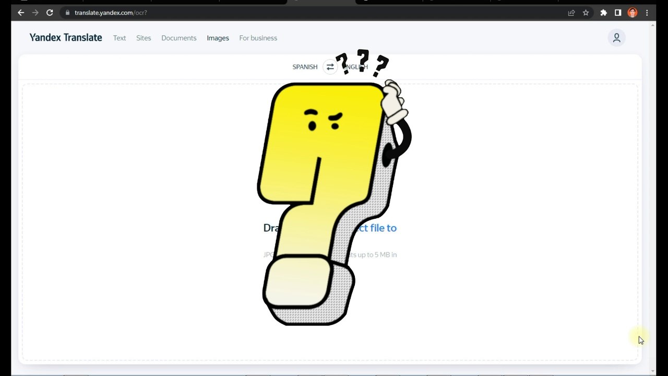
Task: Toggle the Chrome side panel
Action: click(618, 13)
